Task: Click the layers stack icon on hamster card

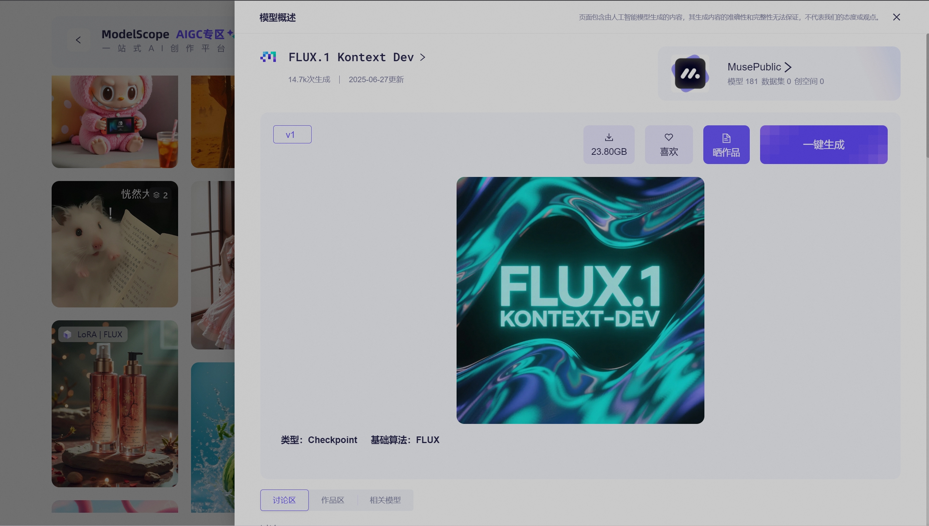Action: [x=156, y=195]
